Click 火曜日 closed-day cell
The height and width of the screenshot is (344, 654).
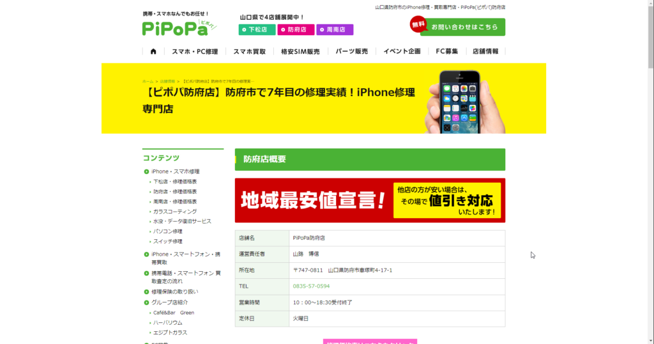coord(397,318)
